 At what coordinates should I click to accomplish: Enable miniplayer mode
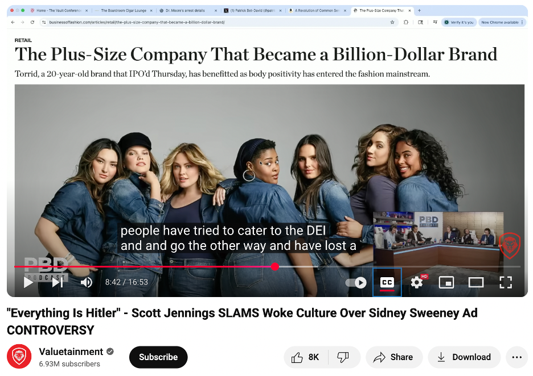click(x=446, y=282)
